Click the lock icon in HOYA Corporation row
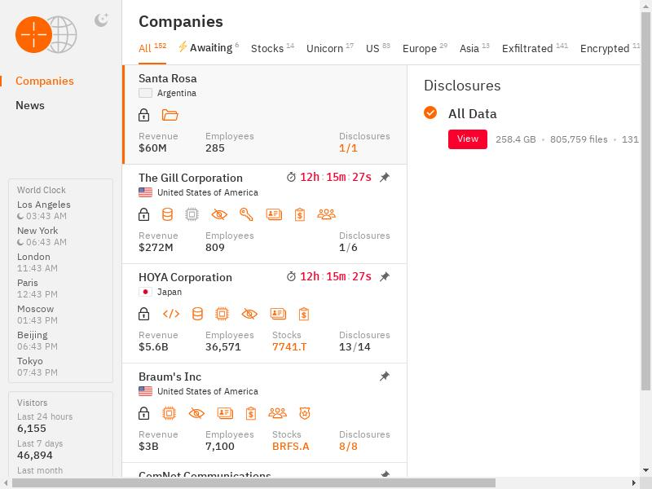 tap(144, 314)
